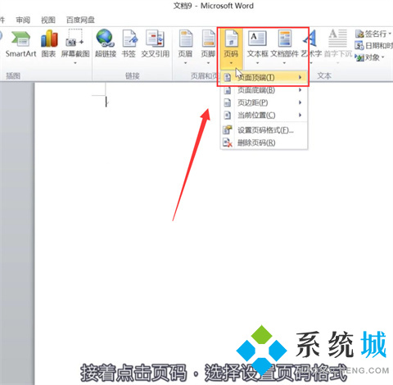Select 设置页码格式(F)... menu entry

264,130
